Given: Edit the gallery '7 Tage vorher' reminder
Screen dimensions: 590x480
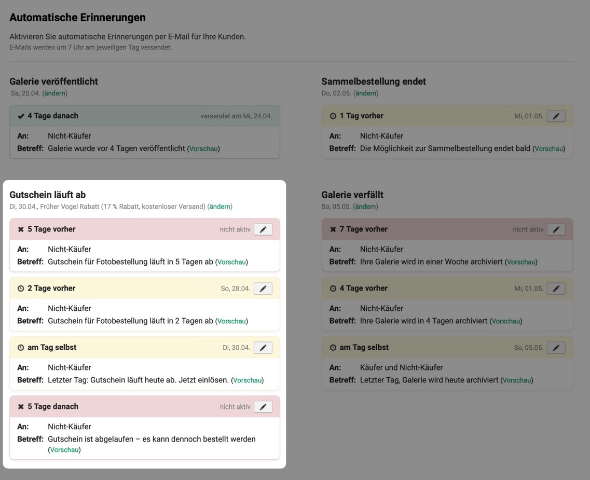Looking at the screenshot, I should (x=556, y=229).
